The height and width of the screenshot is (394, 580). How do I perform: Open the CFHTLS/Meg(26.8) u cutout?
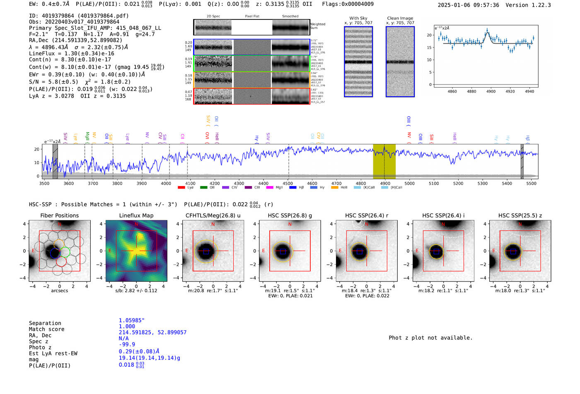(213, 251)
